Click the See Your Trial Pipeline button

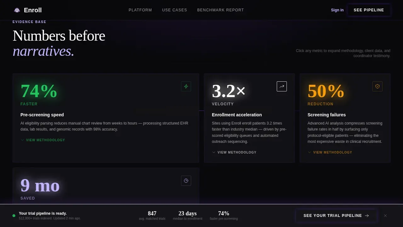click(336, 216)
